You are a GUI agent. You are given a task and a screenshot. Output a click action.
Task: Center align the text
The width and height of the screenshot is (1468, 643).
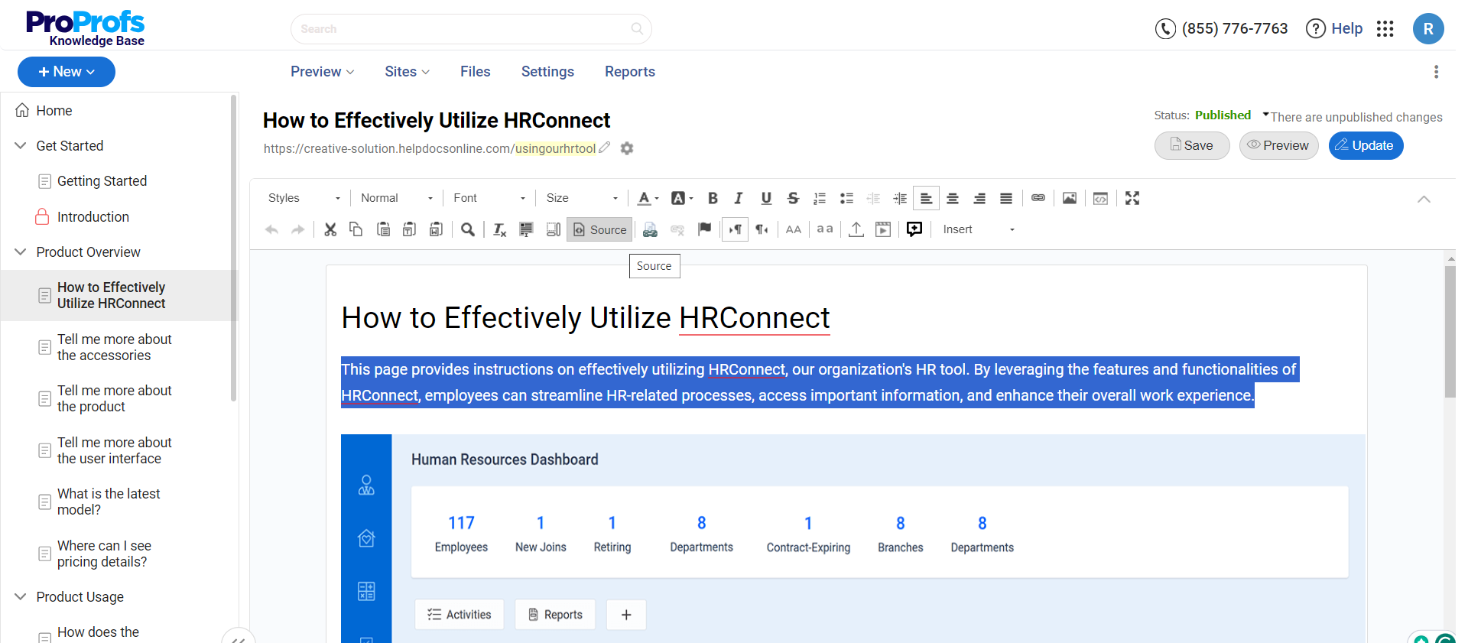point(953,198)
